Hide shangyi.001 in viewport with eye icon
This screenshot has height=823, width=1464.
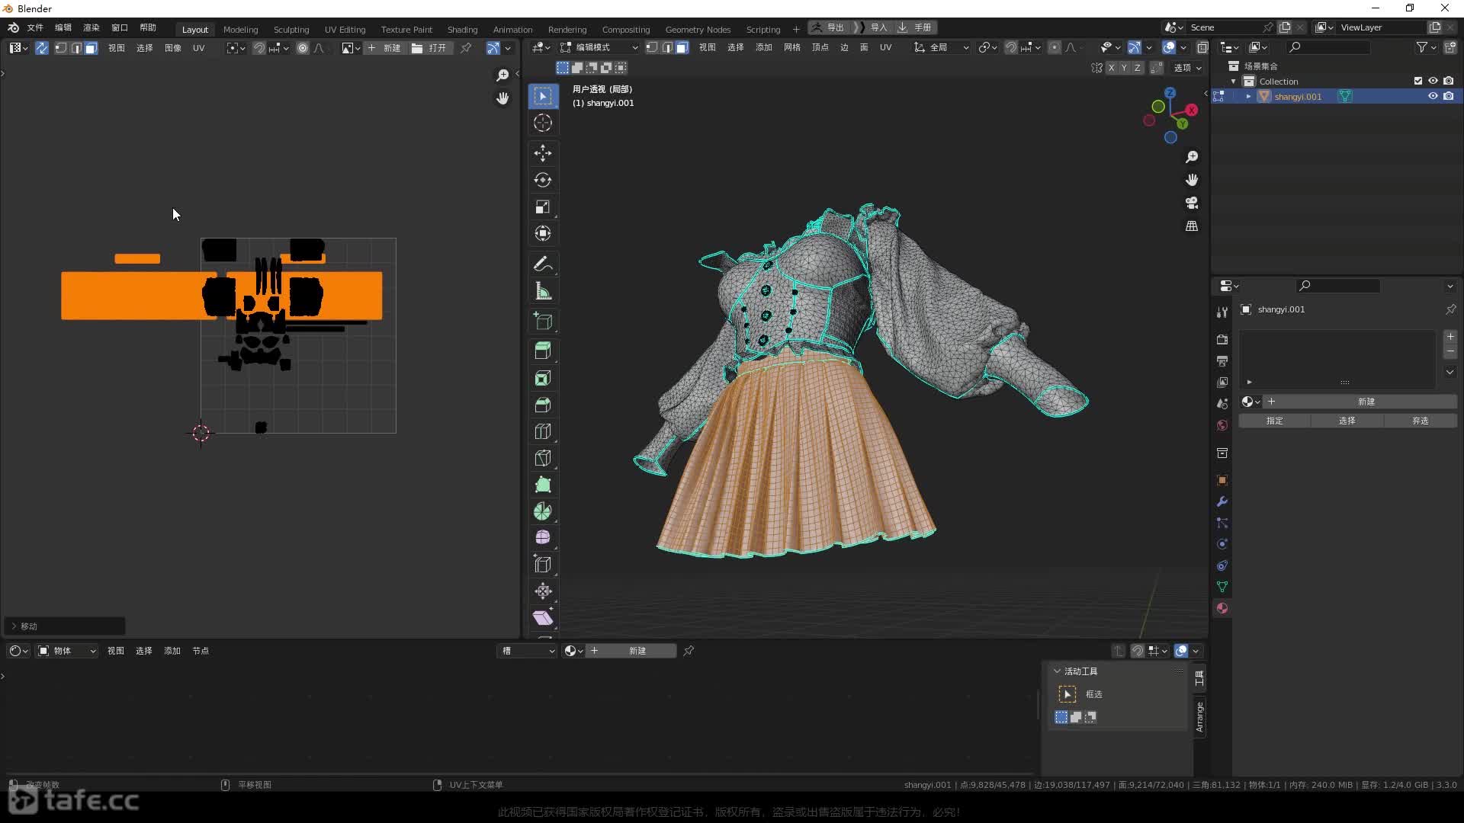(x=1433, y=96)
